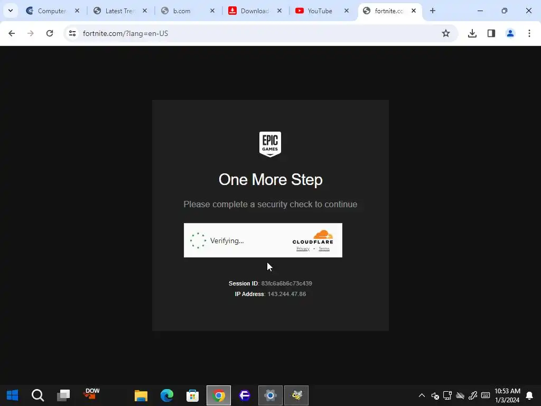The image size is (541, 406).
Task: Close the Computer tab
Action: 77,11
